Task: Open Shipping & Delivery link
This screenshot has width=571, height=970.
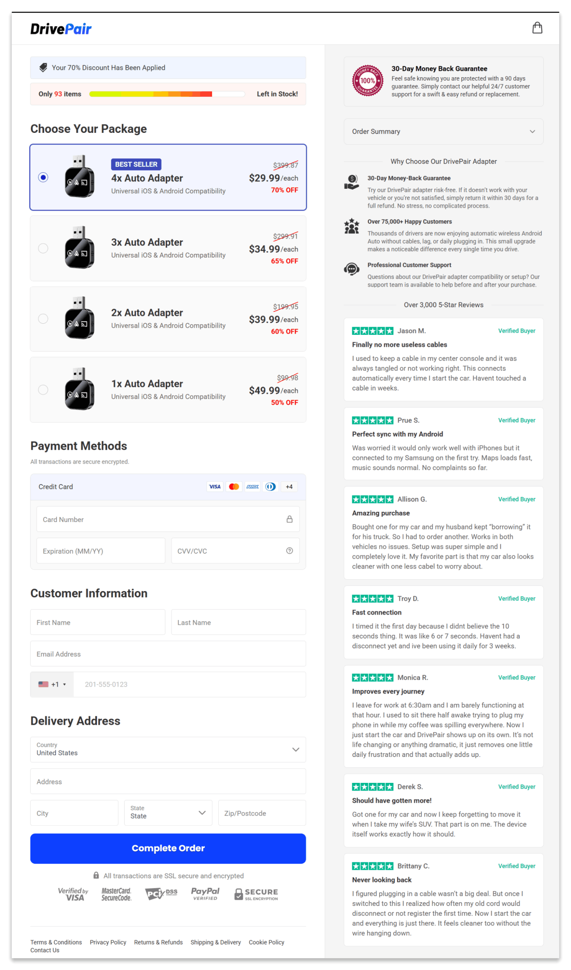Action: coord(216,942)
